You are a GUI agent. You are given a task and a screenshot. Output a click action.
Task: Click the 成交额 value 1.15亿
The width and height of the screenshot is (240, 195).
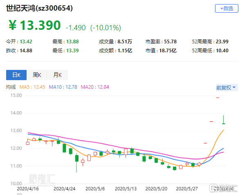(125, 51)
